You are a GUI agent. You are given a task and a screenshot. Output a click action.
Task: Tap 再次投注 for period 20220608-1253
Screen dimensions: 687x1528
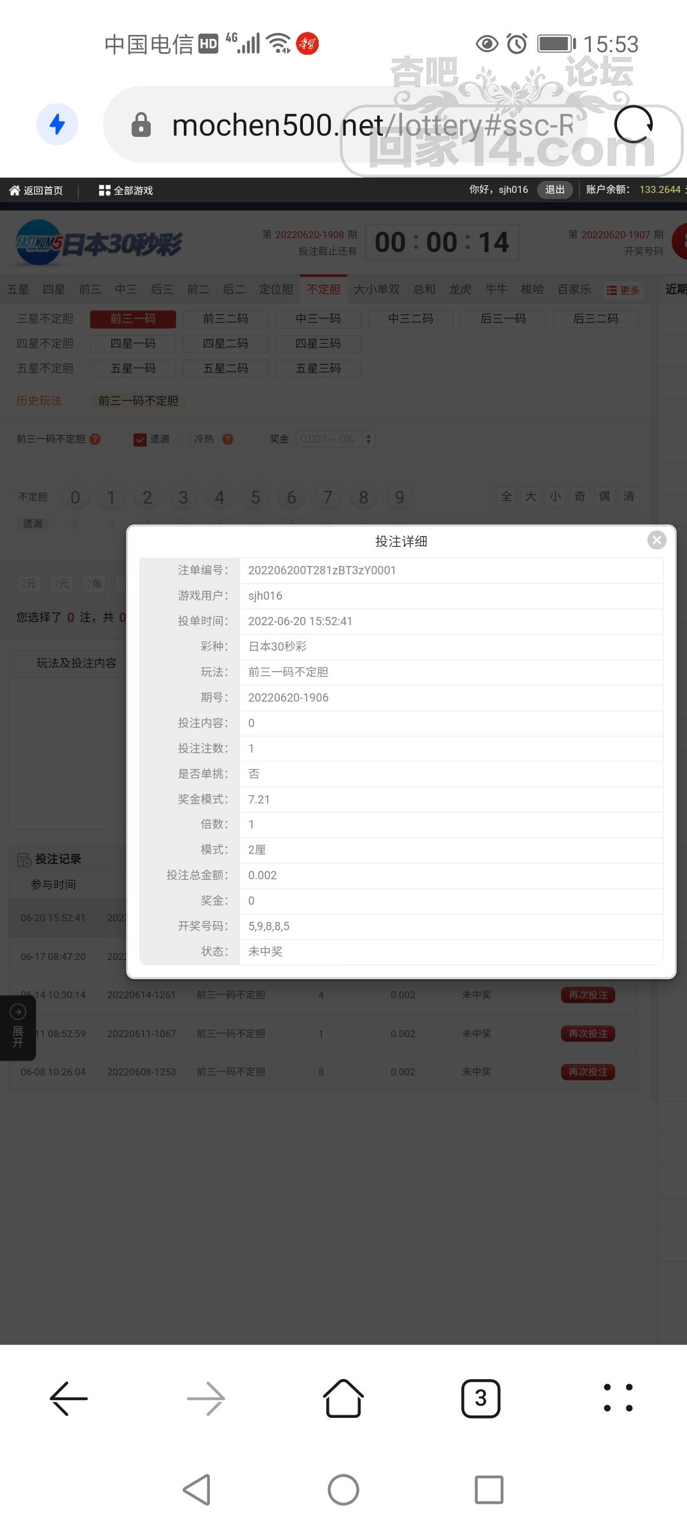(588, 1072)
